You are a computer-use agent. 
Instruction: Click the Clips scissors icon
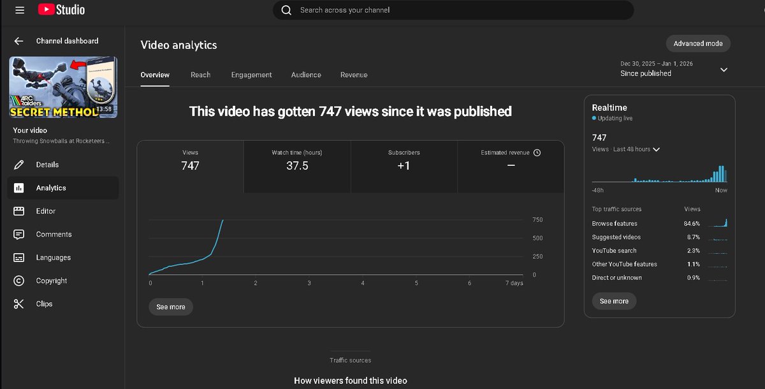(x=18, y=304)
